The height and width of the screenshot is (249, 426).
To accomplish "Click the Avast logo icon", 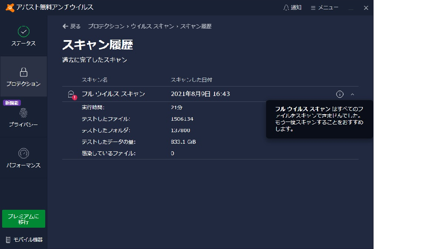I will point(10,8).
